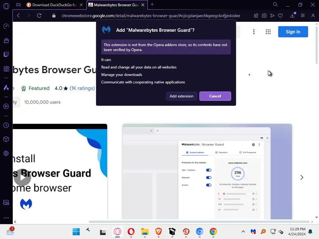Open a new tab with plus button

point(152,4)
